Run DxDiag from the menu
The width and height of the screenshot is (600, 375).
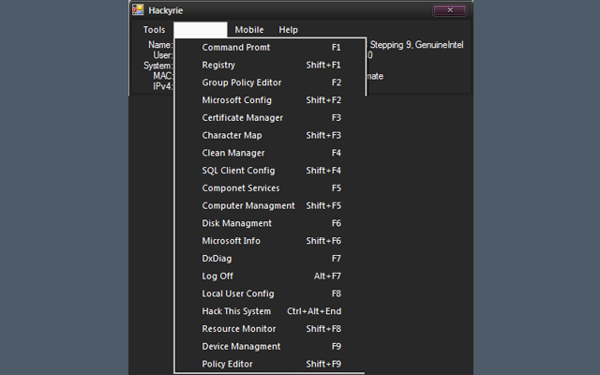[x=217, y=259]
